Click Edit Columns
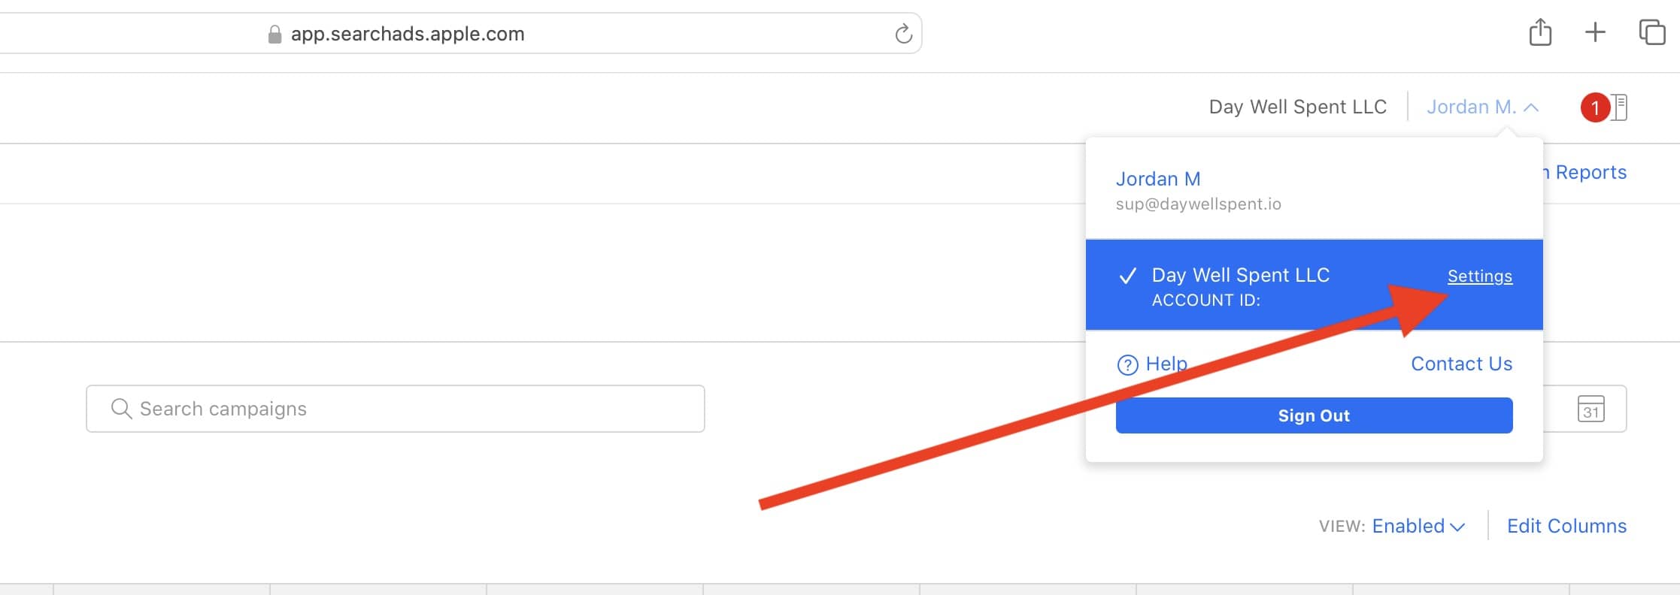 [1566, 526]
